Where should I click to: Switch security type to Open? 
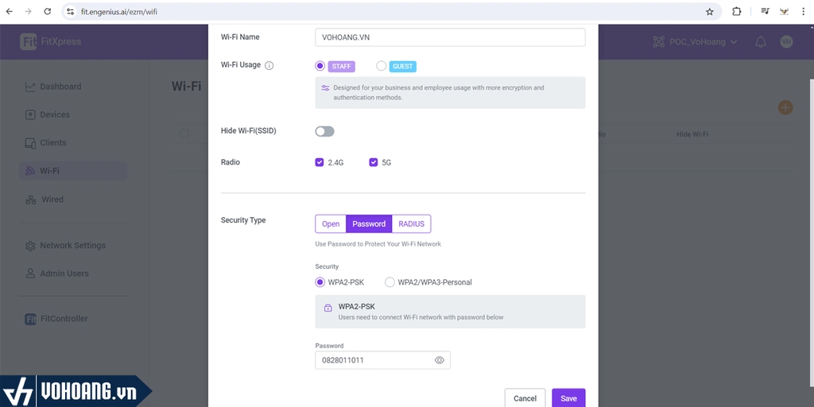pos(331,224)
